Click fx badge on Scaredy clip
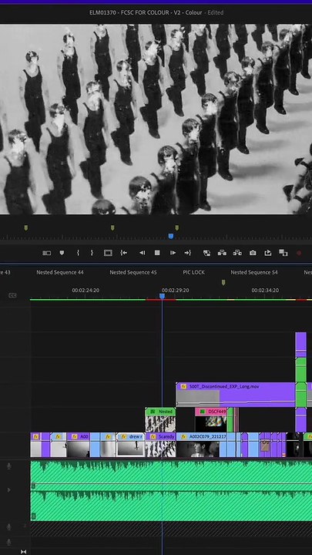The width and height of the screenshot is (312, 555). tap(153, 437)
